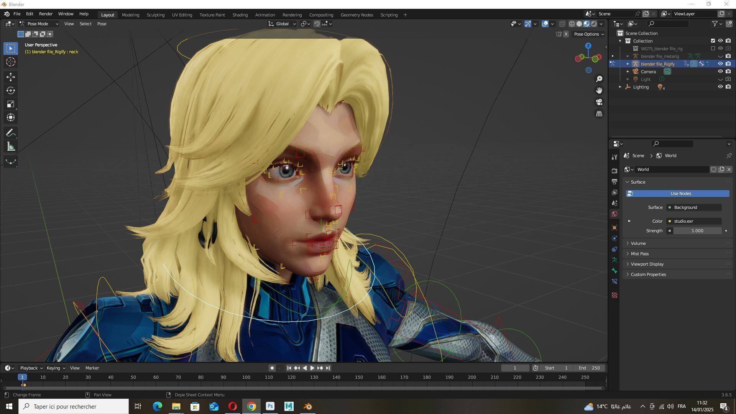
Task: Activate the Cursor tool
Action: 11,62
